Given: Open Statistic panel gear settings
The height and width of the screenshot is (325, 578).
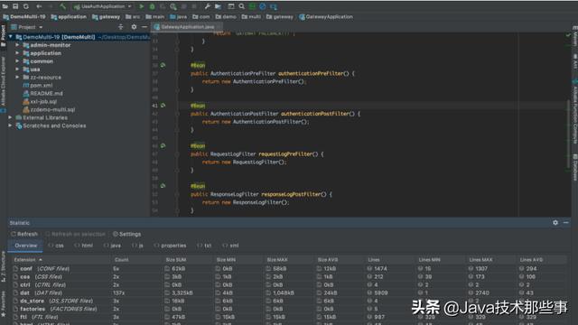Looking at the screenshot, I should [555, 223].
